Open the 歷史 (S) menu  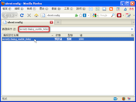click(44, 9)
